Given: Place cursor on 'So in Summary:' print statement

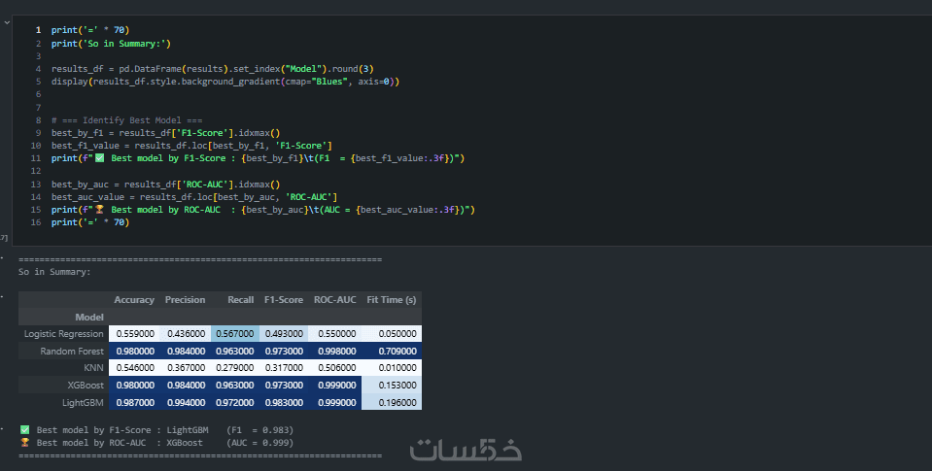Looking at the screenshot, I should [x=111, y=44].
